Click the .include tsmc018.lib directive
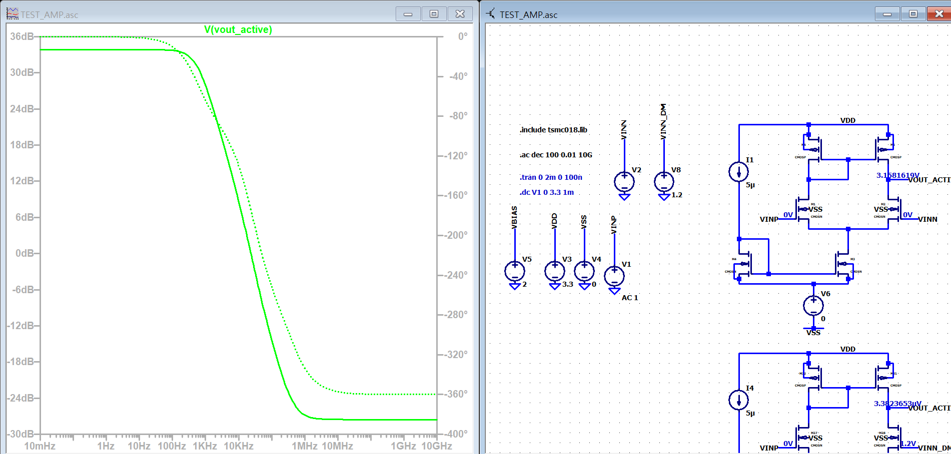 pos(553,130)
